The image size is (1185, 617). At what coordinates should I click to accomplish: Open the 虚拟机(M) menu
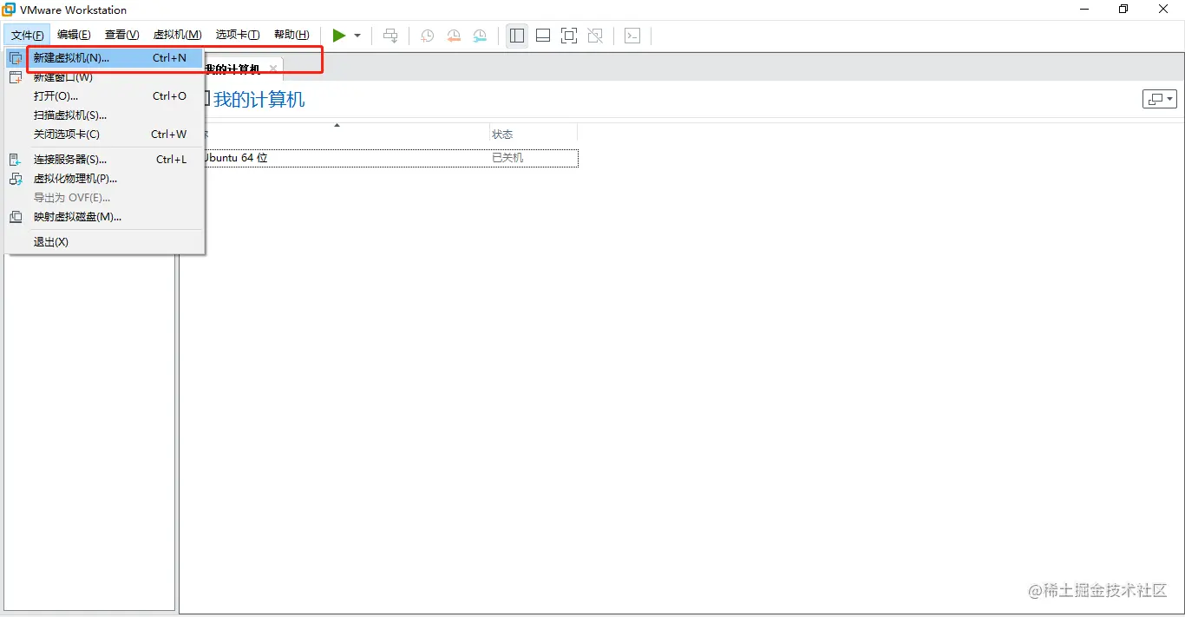click(178, 35)
